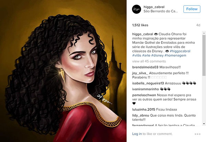
Task: Open the #homenagem hashtag
Action: point(175,55)
